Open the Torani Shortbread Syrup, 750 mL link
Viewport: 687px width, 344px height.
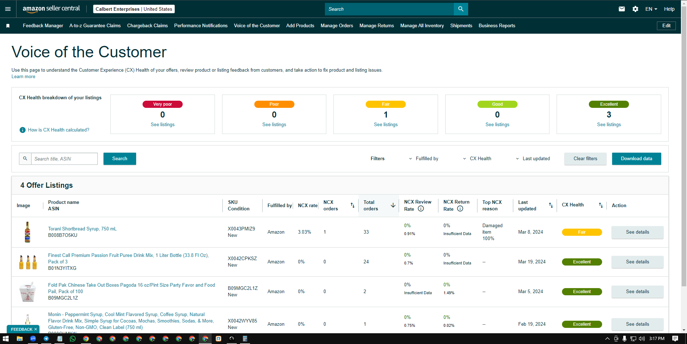pos(82,229)
